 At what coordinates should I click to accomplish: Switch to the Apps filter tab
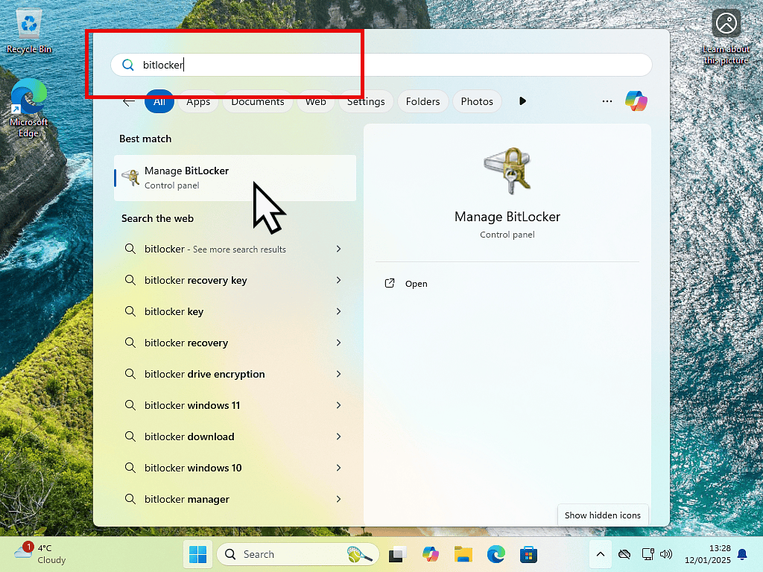198,101
